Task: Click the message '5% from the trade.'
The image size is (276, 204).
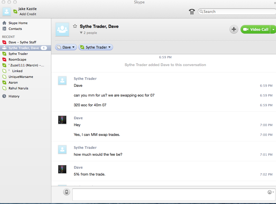Action: 89,174
